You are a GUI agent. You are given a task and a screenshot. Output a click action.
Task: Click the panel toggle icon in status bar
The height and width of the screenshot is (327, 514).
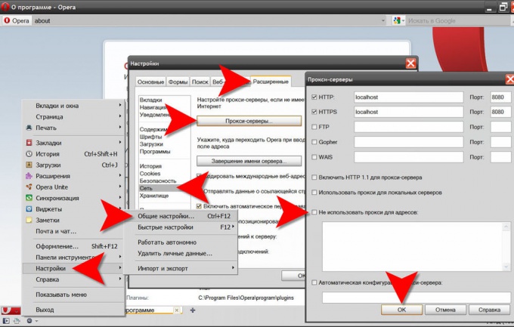click(6, 321)
